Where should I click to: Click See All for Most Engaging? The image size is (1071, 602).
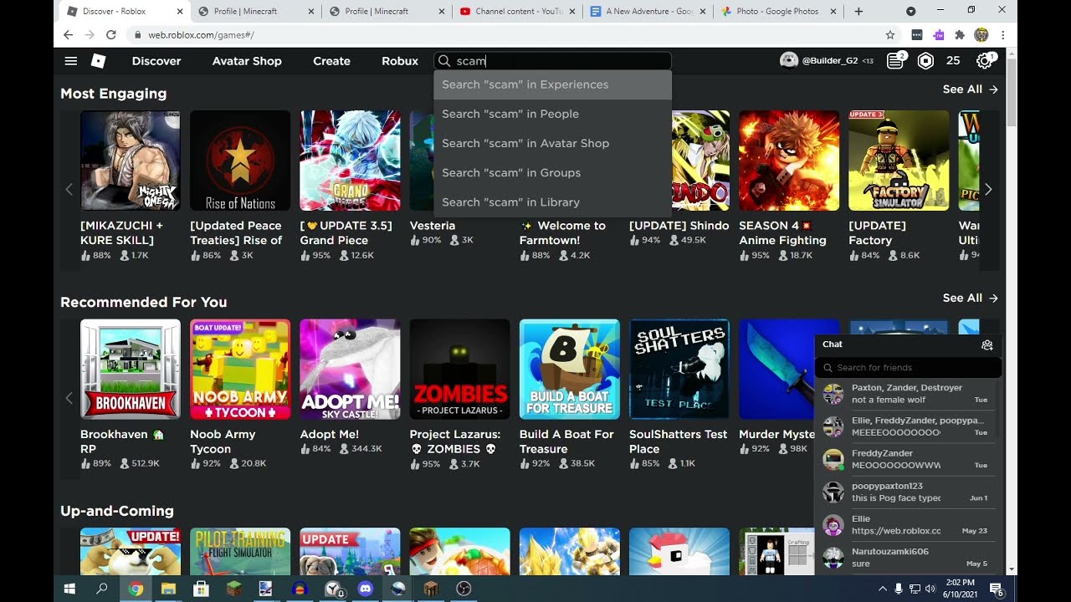[x=971, y=89]
